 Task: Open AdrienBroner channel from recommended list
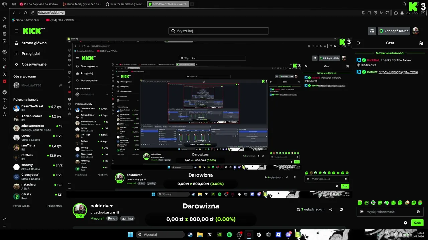pyautogui.click(x=38, y=118)
